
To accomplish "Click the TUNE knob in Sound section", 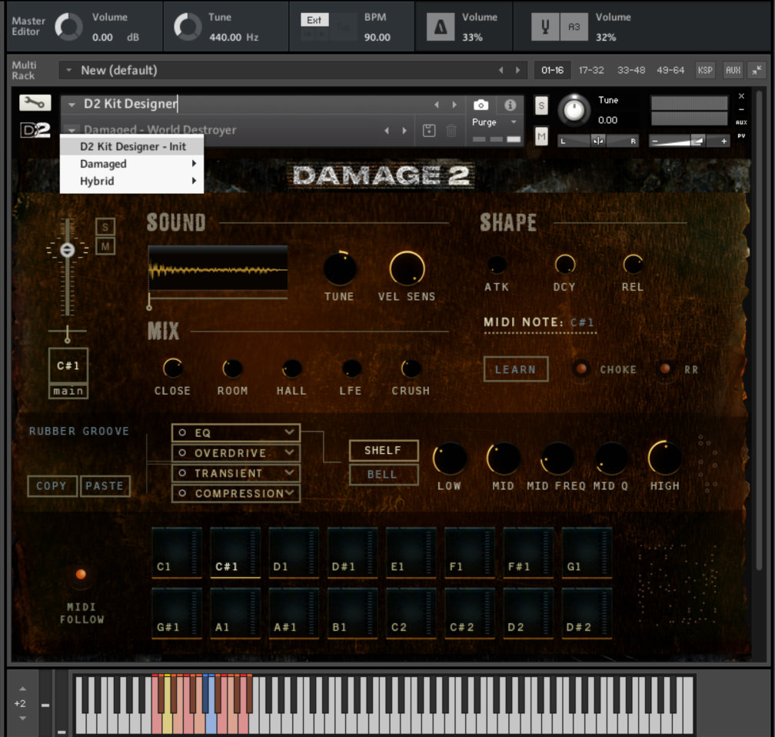I will point(339,269).
